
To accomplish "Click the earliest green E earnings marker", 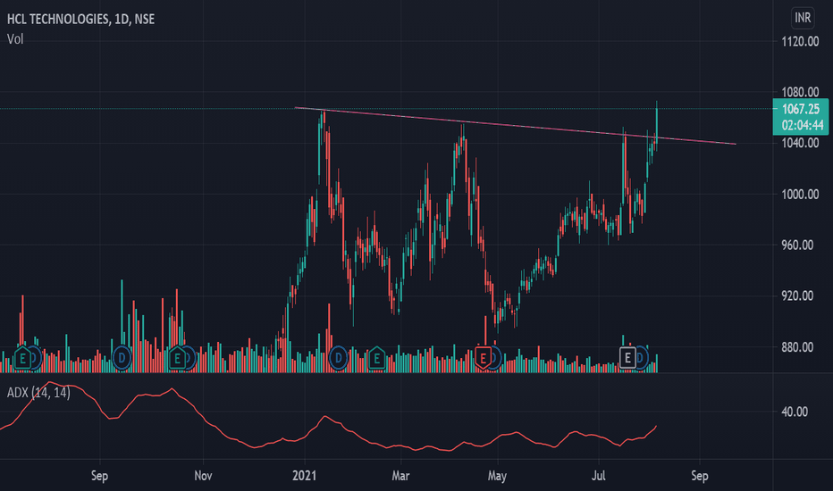I will click(x=22, y=358).
